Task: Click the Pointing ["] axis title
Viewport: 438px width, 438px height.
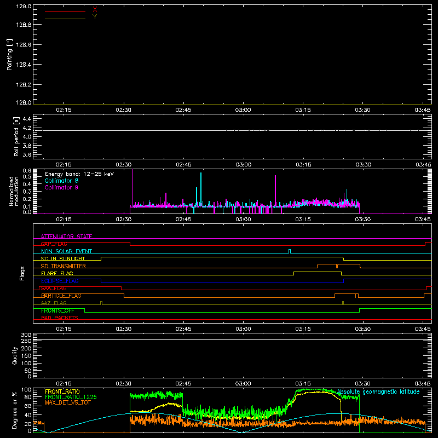Action: 10,55
